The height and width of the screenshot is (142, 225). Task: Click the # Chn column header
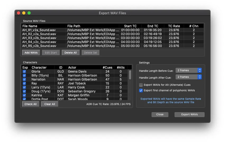pos(194,26)
